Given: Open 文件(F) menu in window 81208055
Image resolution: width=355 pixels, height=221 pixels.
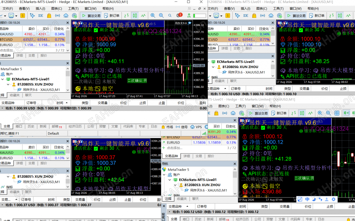Looking at the screenshot, I should click(8, 9).
